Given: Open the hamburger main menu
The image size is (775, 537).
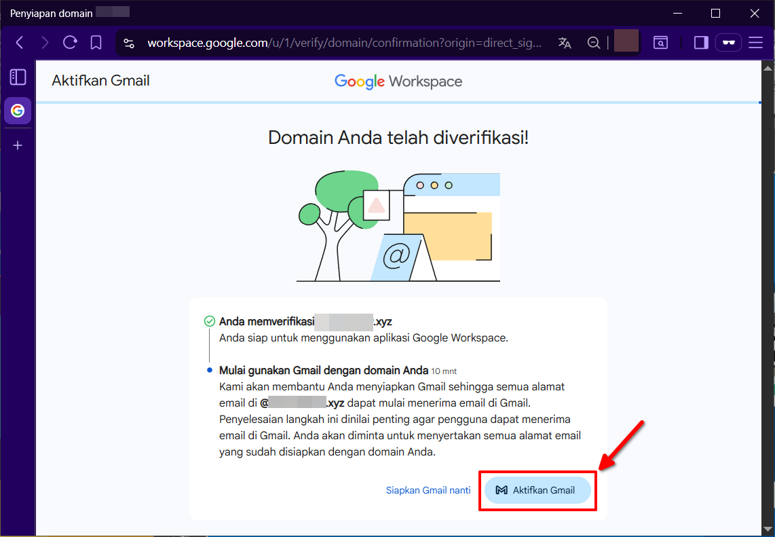Looking at the screenshot, I should pos(756,43).
